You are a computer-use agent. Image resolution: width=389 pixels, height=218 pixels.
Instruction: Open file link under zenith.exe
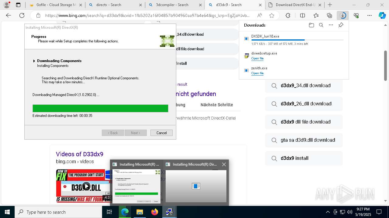point(257,73)
